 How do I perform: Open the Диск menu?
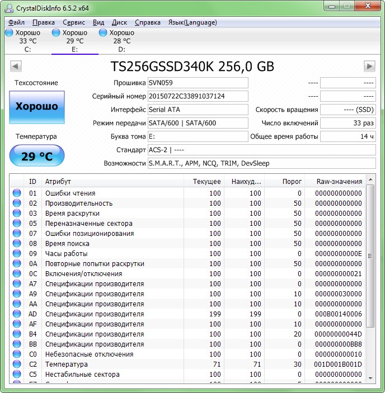point(119,22)
